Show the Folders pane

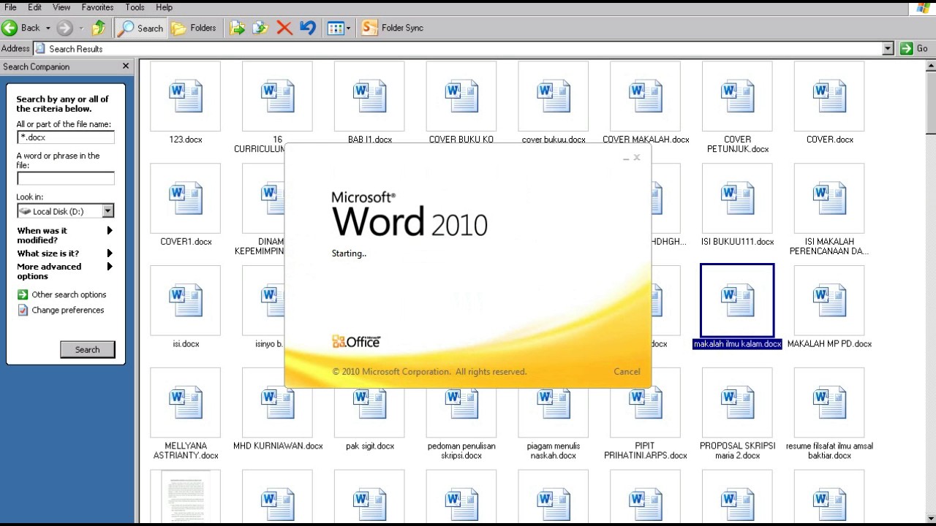pyautogui.click(x=194, y=28)
